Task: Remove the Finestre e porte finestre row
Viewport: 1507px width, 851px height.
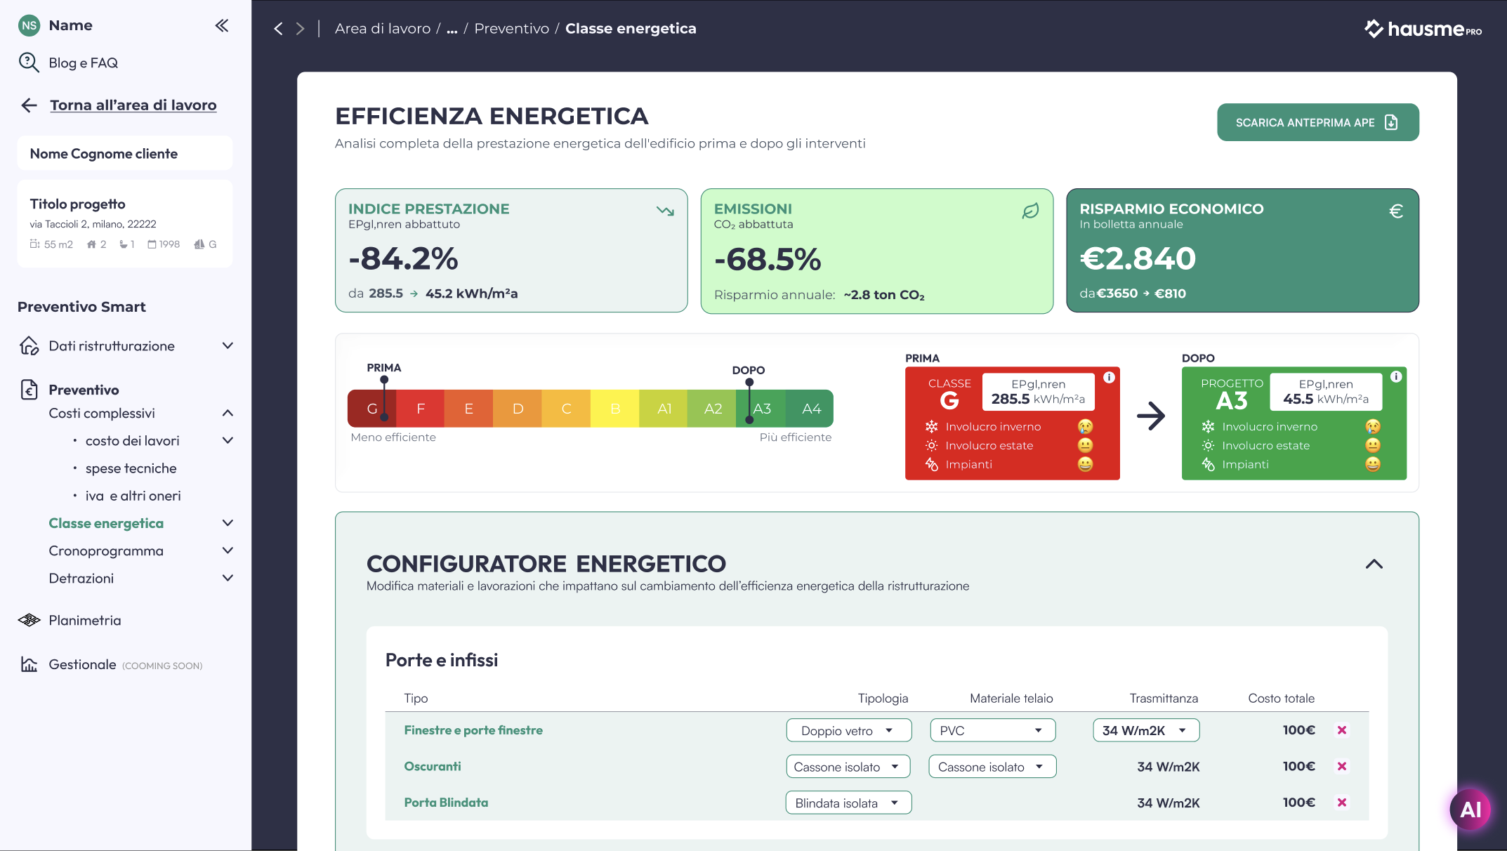Action: tap(1341, 730)
